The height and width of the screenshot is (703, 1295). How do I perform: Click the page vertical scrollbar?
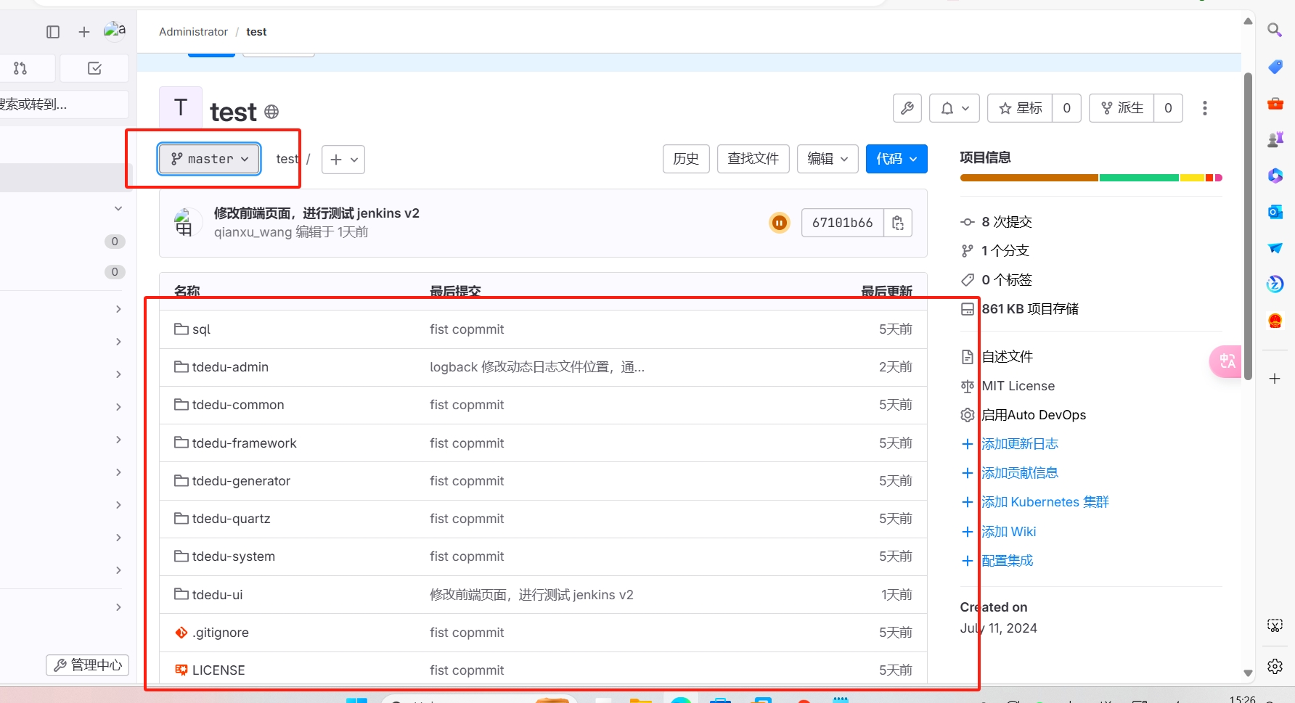[1248, 226]
